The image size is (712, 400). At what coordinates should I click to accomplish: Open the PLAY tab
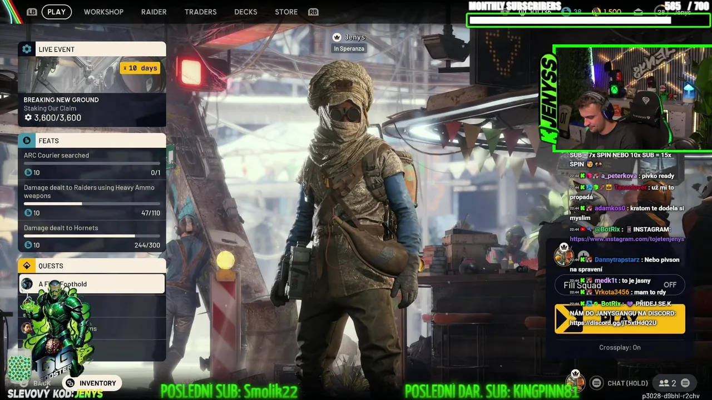(x=56, y=12)
